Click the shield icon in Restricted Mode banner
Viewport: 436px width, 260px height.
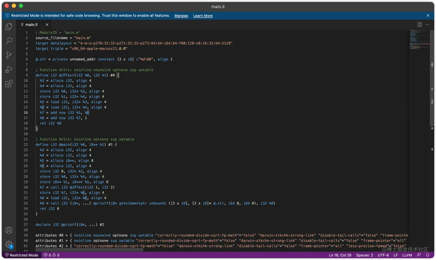(x=7, y=16)
